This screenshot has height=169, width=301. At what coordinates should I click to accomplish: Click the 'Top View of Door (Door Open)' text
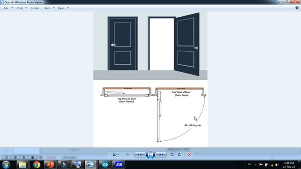(x=181, y=93)
